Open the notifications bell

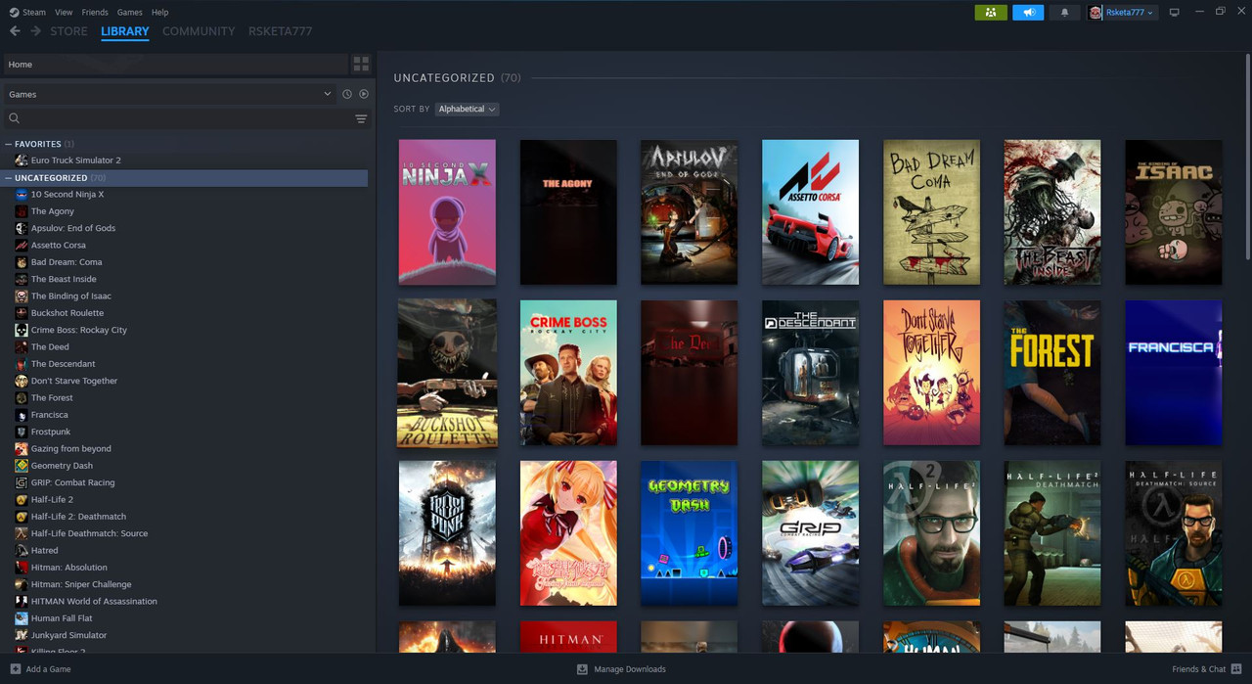tap(1065, 13)
